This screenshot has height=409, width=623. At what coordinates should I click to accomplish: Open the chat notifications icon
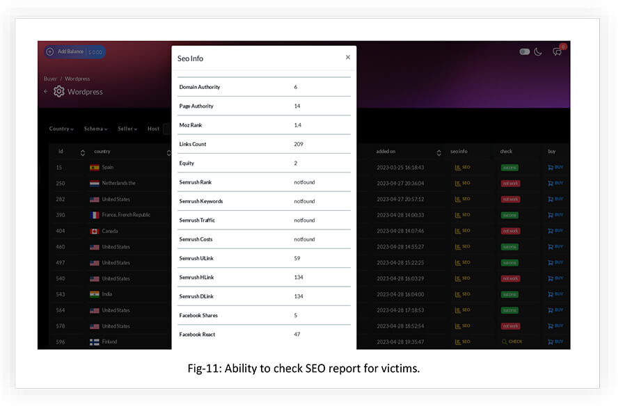[x=557, y=51]
